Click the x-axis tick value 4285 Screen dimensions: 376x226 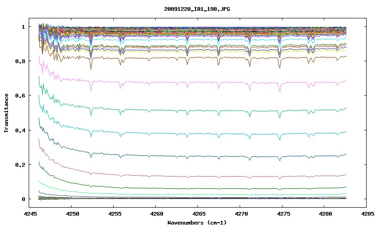coord(367,214)
